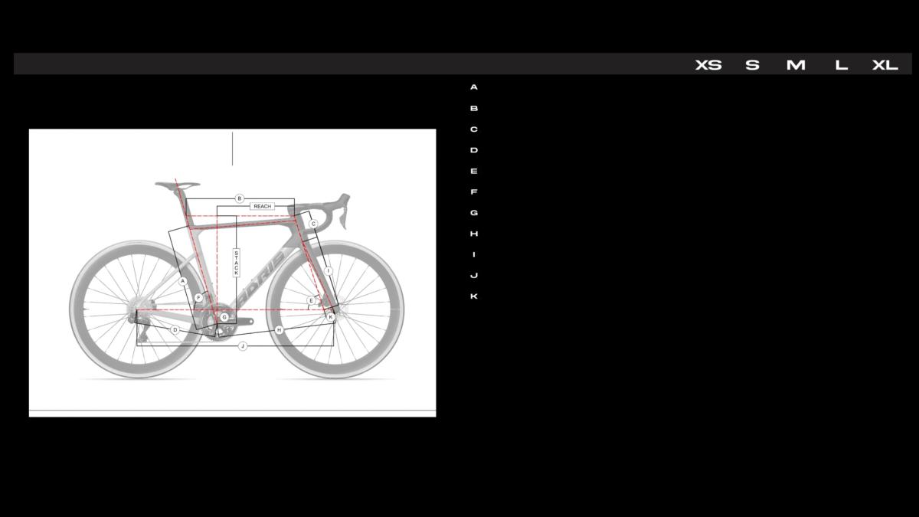Click circled marker I on the fork
919x517 pixels.
329,271
